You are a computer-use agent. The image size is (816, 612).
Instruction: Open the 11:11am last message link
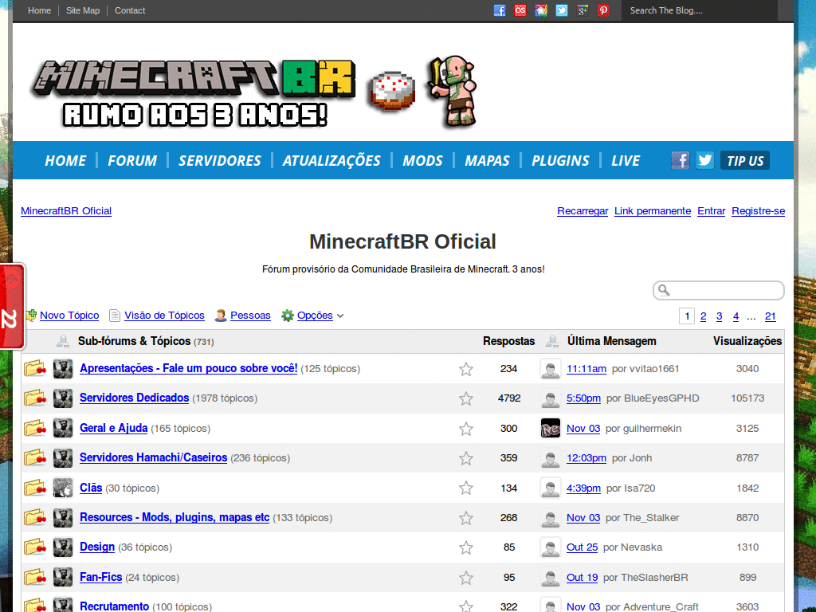coord(586,369)
